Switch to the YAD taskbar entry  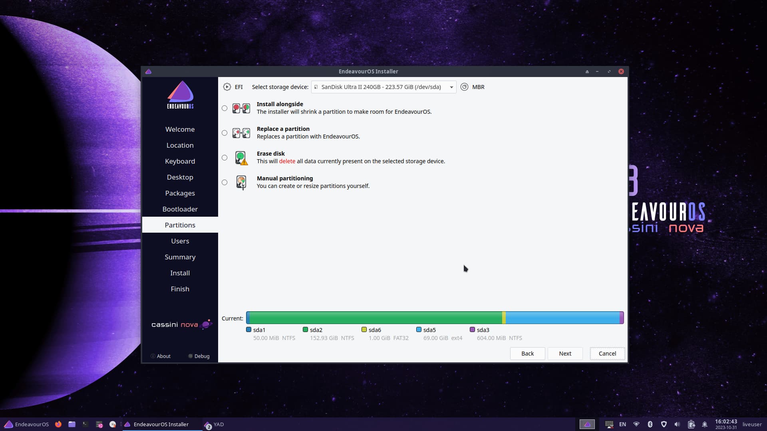click(x=214, y=424)
